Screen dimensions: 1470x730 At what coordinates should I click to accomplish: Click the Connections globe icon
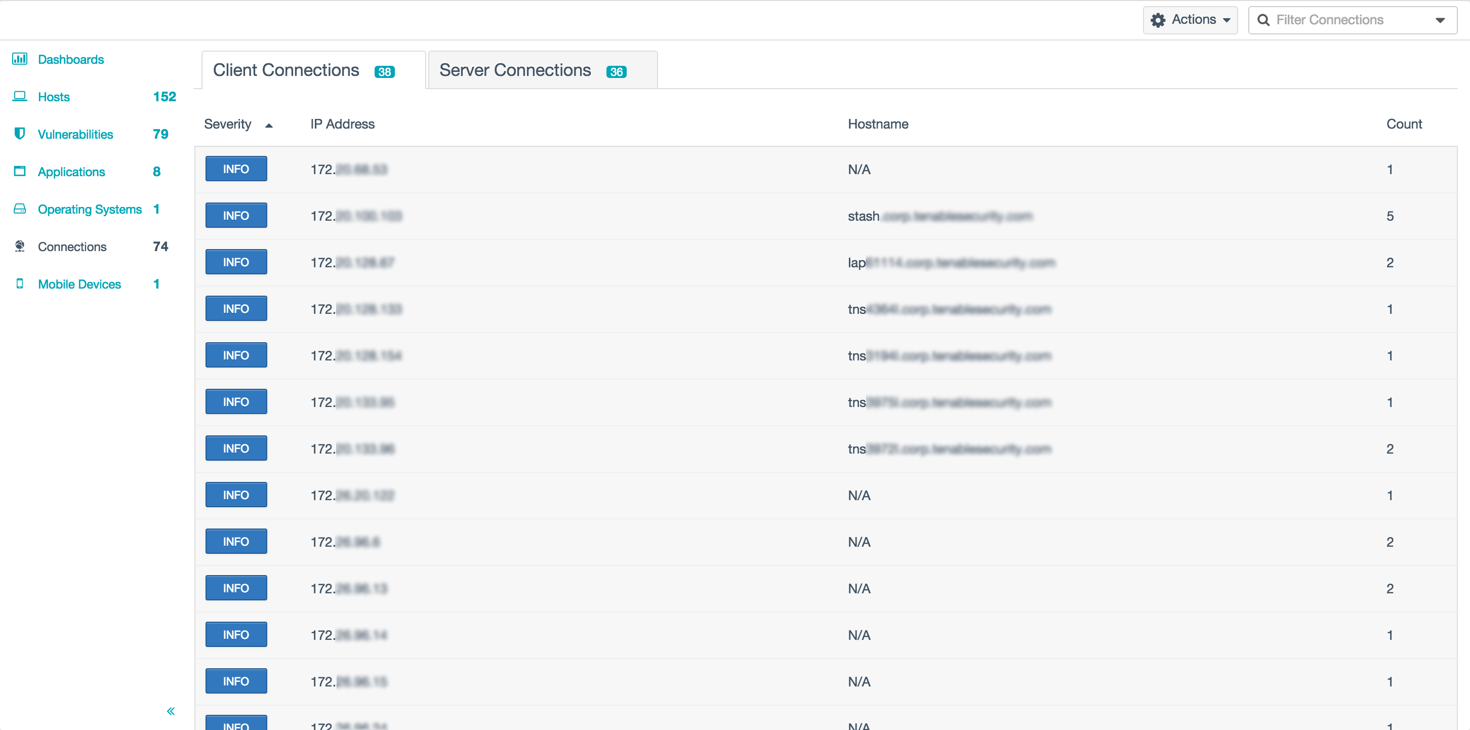(20, 246)
